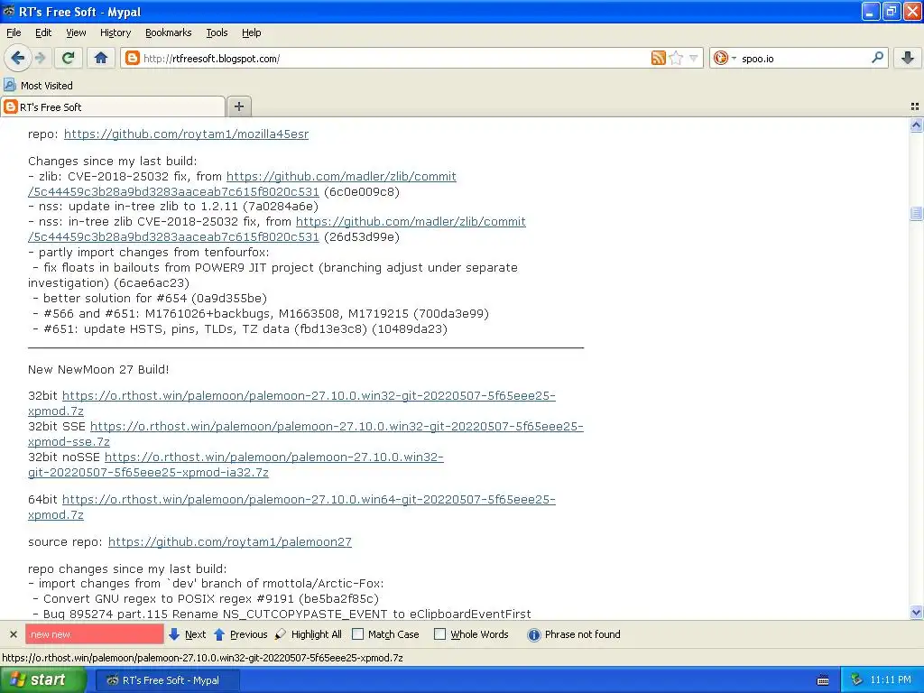The height and width of the screenshot is (693, 924).
Task: Click the 'New NewMoon 27 Build!' heading text
Action: point(98,369)
